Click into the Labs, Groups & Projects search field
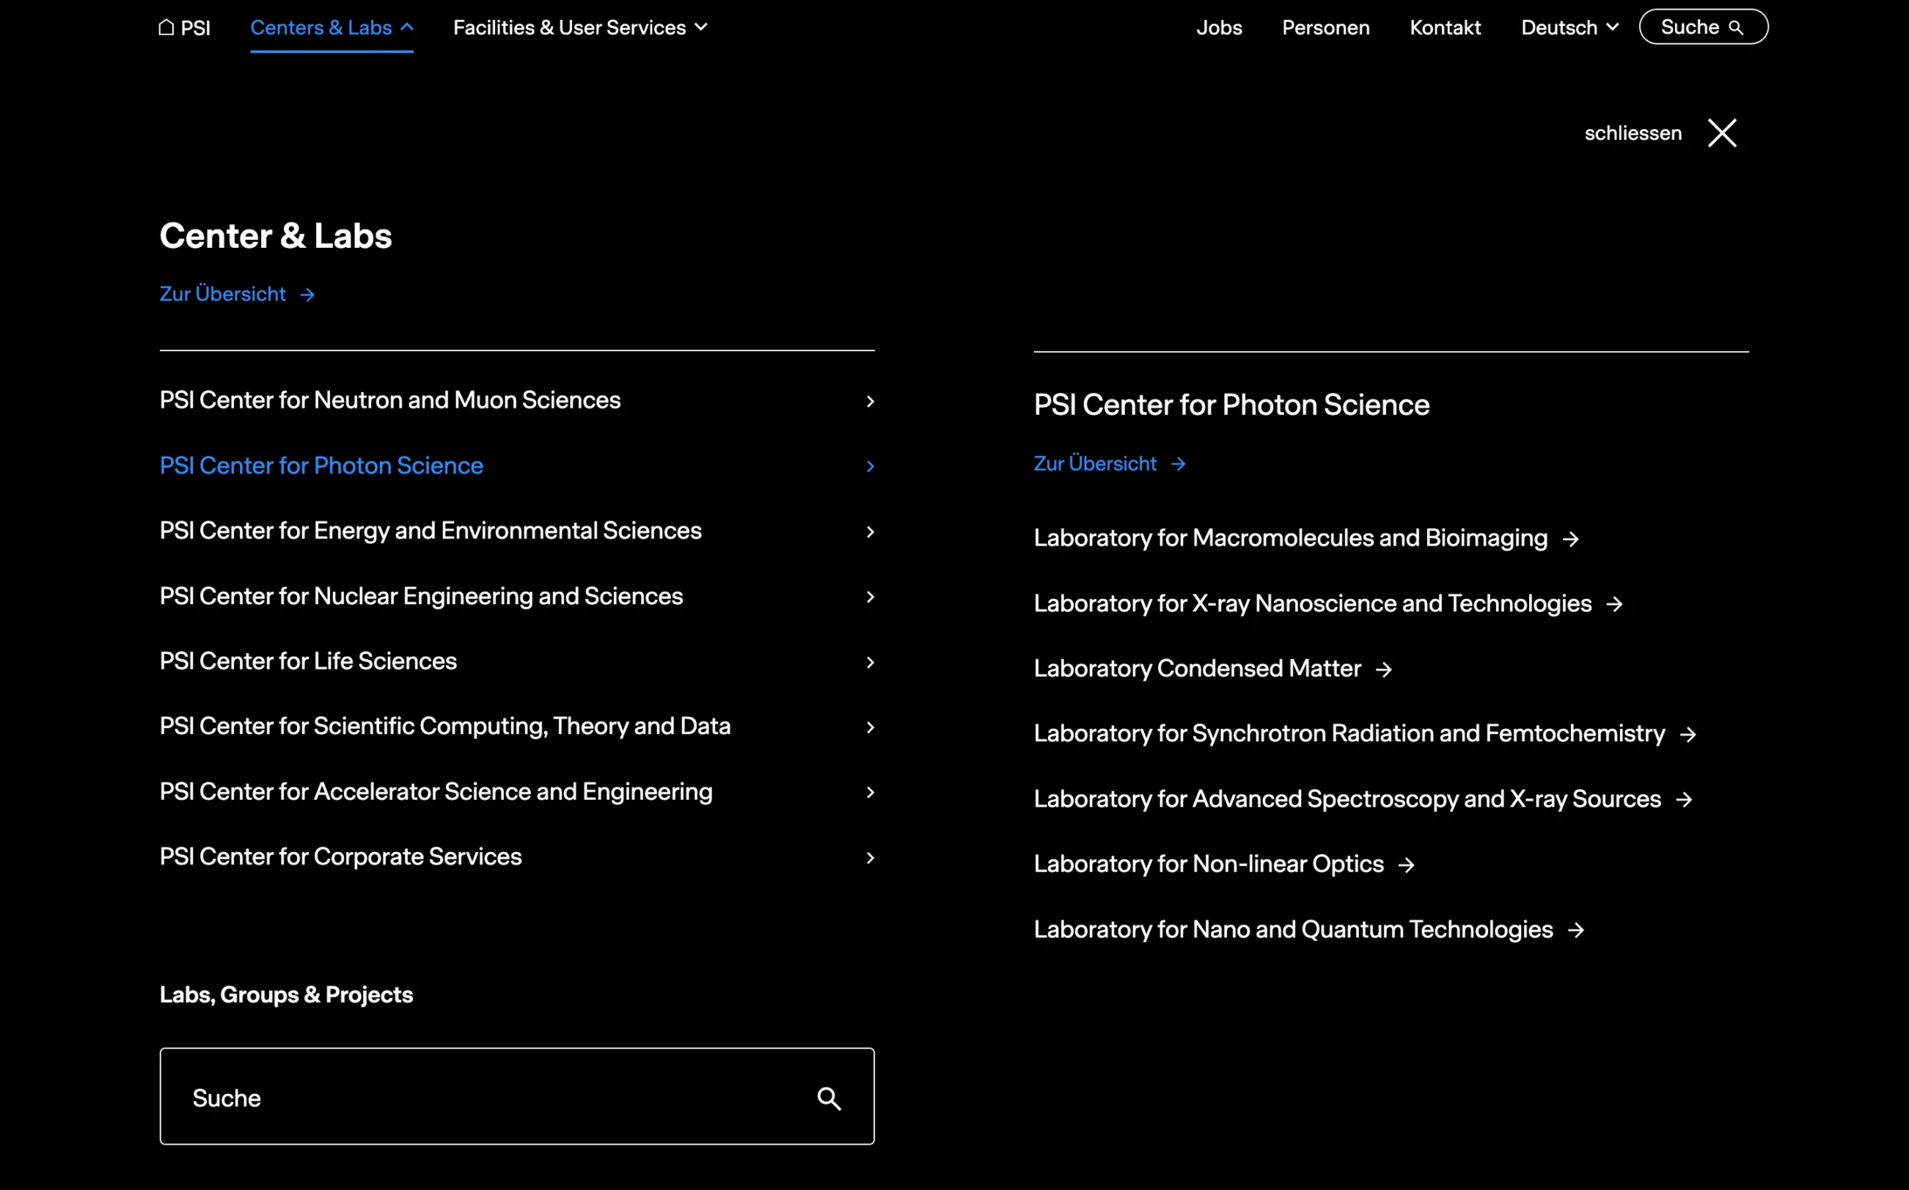The width and height of the screenshot is (1909, 1190). tap(516, 1097)
